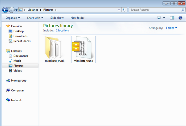
Task: Click the change view icon
Action: pos(159,18)
